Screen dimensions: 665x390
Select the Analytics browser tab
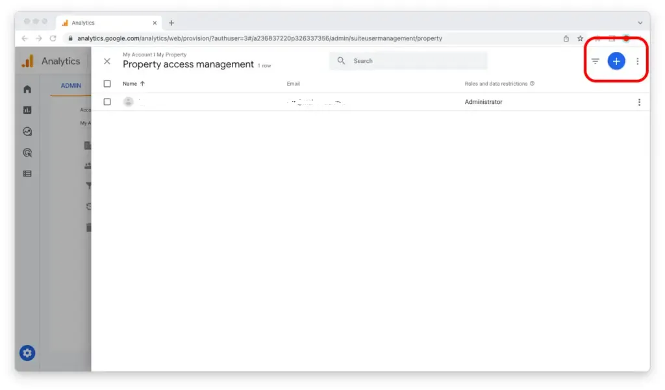click(x=107, y=23)
